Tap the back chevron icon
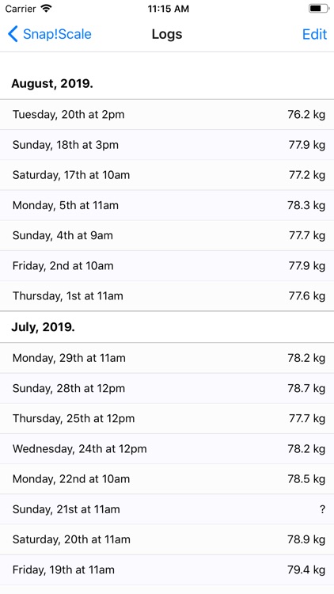Screen dimensions: 334x594 tap(13, 34)
